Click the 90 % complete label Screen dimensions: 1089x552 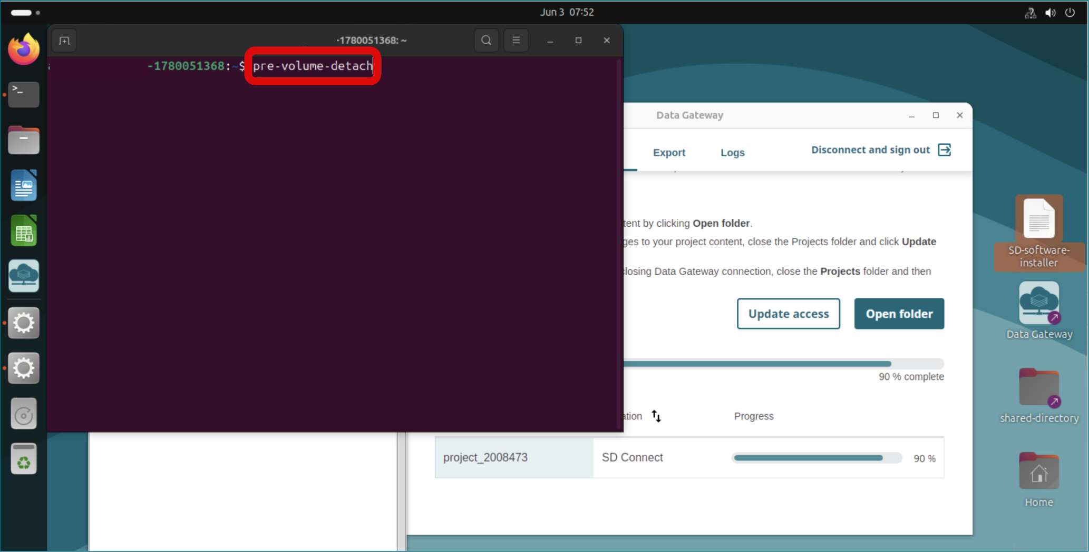coord(911,377)
